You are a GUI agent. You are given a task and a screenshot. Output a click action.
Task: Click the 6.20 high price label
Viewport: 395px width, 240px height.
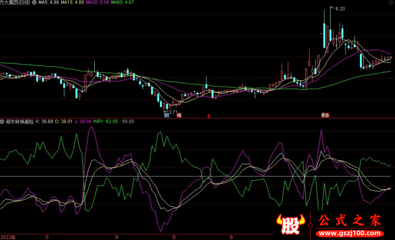point(340,9)
